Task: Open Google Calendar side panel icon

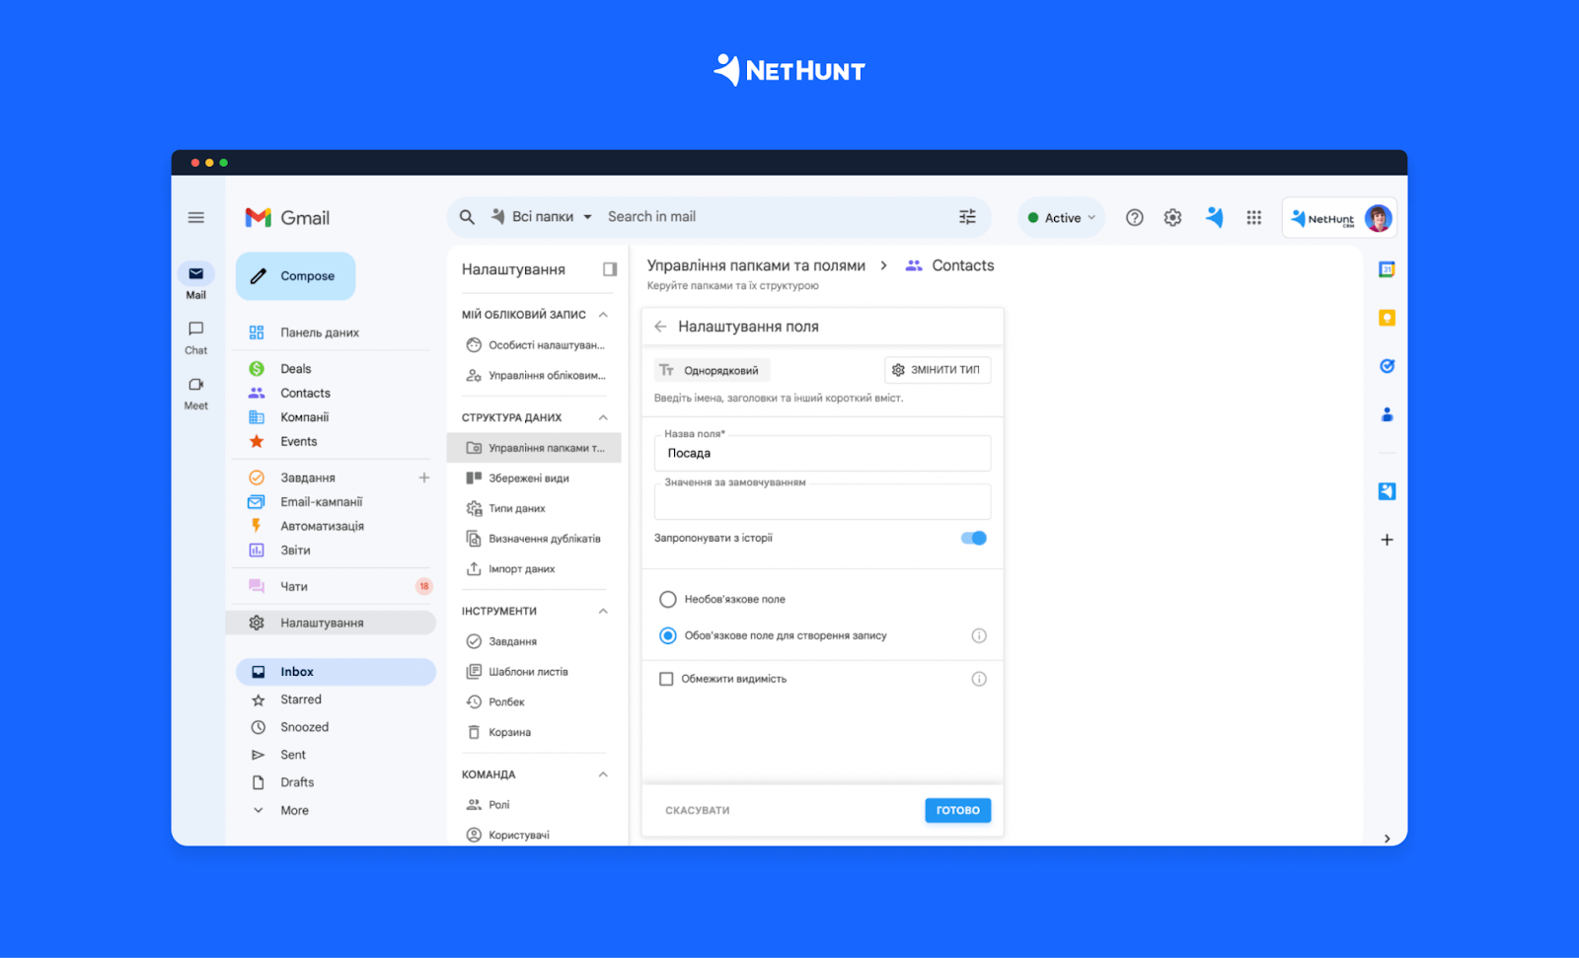Action: click(1387, 269)
